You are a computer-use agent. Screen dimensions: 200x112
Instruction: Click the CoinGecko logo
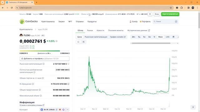28,21
